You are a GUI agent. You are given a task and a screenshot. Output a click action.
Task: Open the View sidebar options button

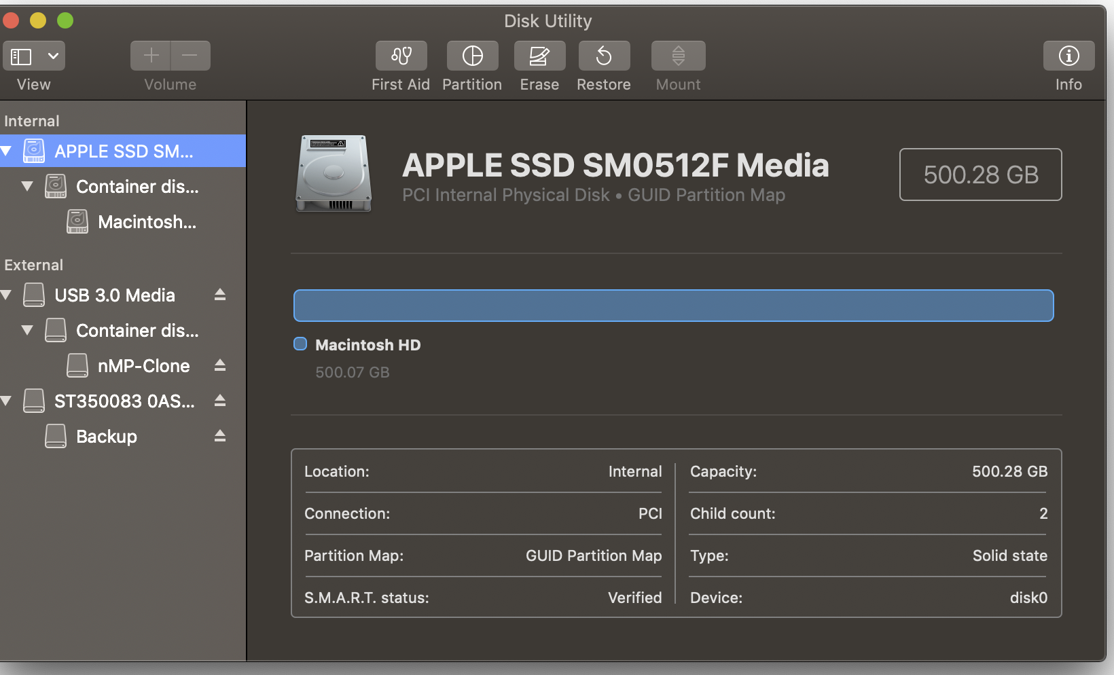coord(34,56)
